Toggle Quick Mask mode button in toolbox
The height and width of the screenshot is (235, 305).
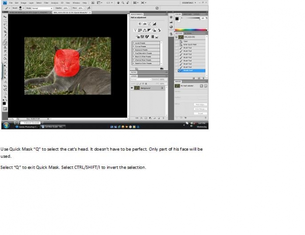click(x=5, y=109)
